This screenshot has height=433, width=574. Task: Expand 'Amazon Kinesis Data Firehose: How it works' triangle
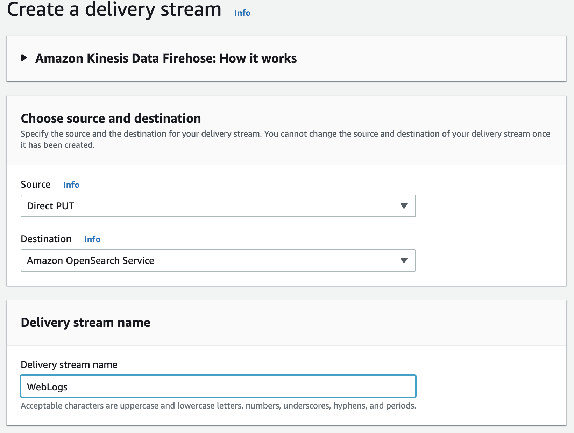[x=24, y=58]
